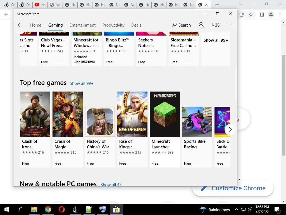The width and height of the screenshot is (286, 215).
Task: Click Chrome bookmark star icon
Action: coord(251,15)
